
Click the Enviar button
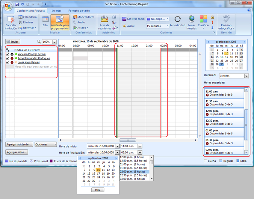13,42
